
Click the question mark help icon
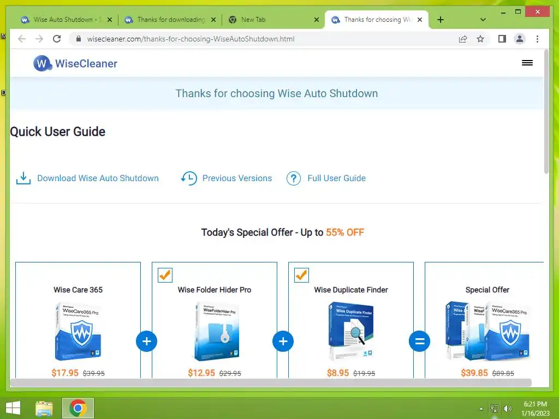pyautogui.click(x=294, y=178)
